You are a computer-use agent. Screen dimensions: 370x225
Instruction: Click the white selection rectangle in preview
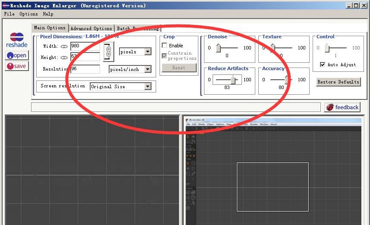pos(273,187)
